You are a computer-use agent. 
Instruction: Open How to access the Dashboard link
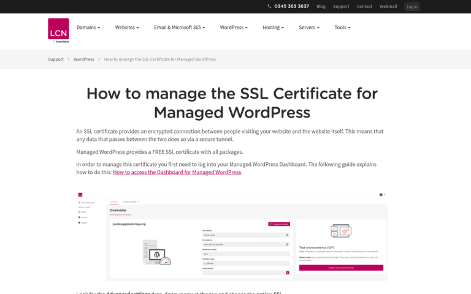coord(177,172)
